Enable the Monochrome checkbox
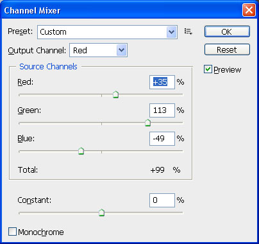This screenshot has width=259, height=244. click(12, 232)
